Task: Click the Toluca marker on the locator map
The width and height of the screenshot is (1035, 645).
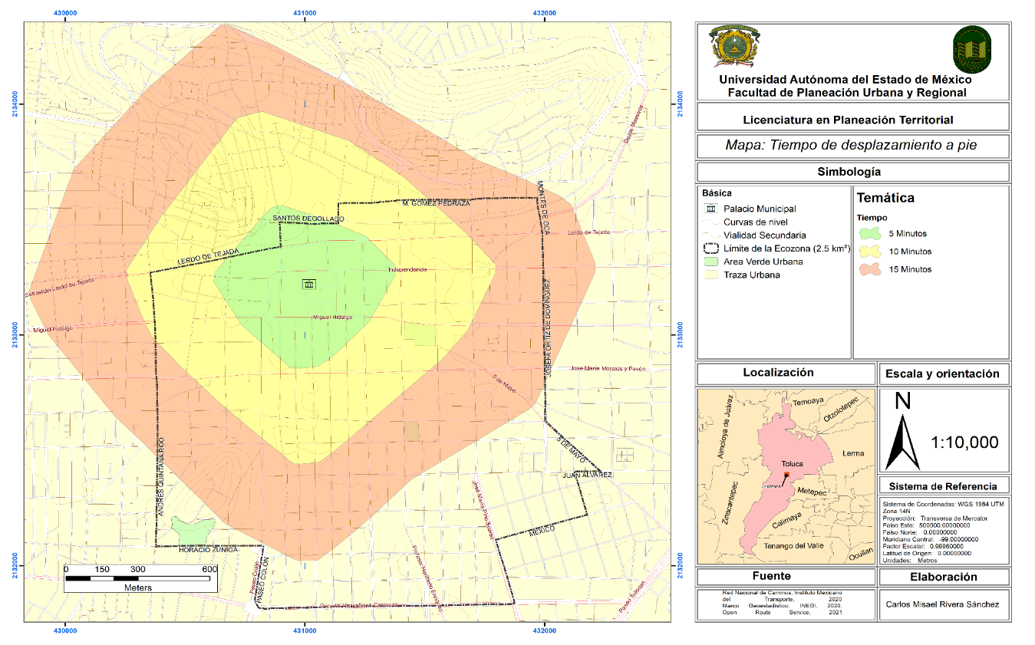Action: point(787,476)
